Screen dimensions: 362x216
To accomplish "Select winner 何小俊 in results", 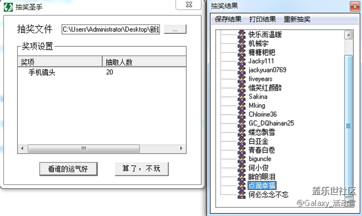I will point(258,168).
